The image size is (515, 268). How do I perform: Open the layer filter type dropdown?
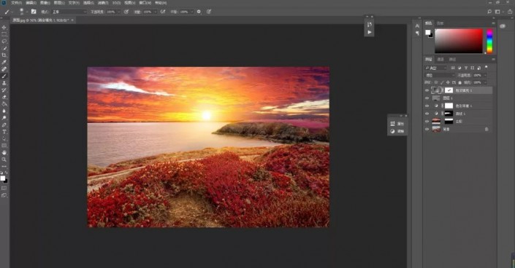pos(436,68)
